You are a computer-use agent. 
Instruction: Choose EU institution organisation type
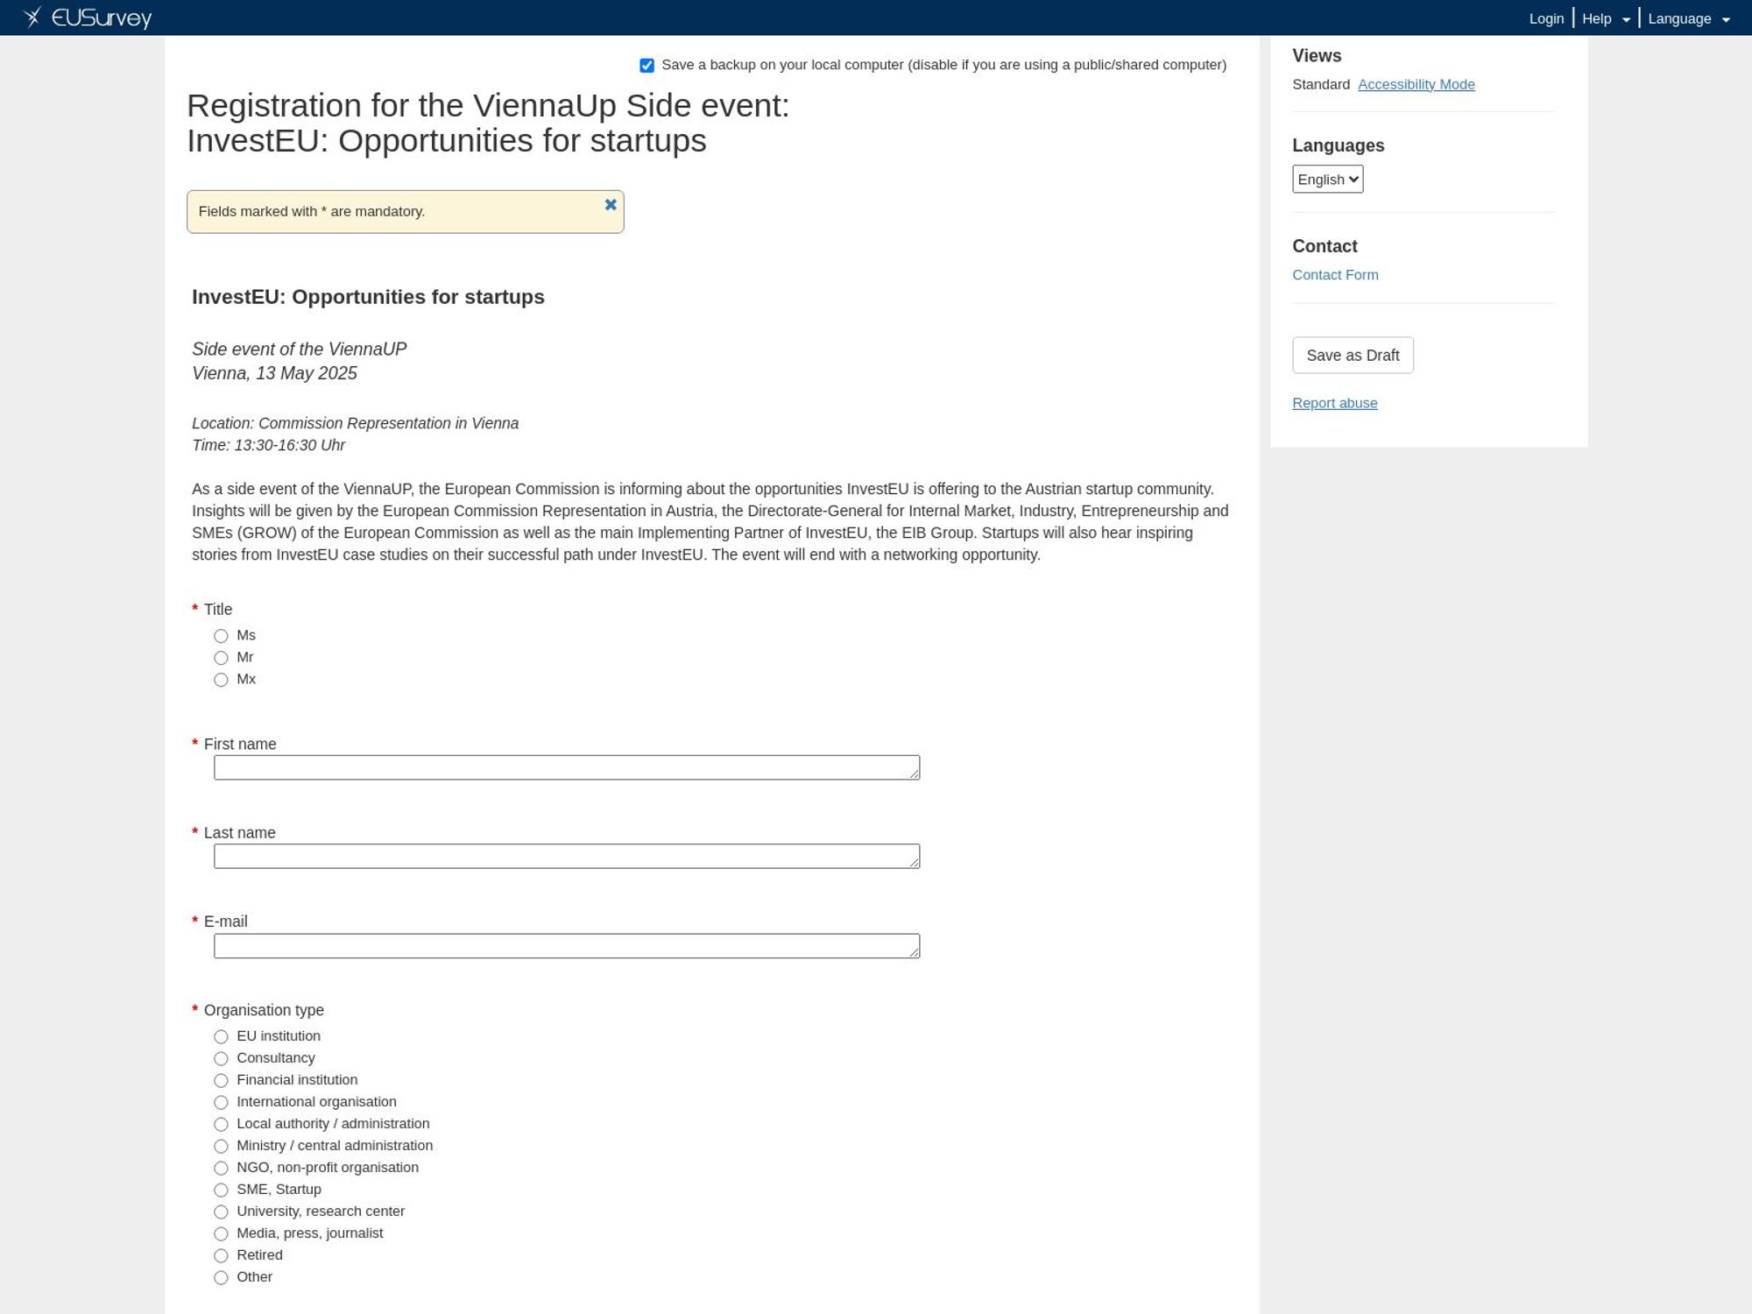point(221,1036)
